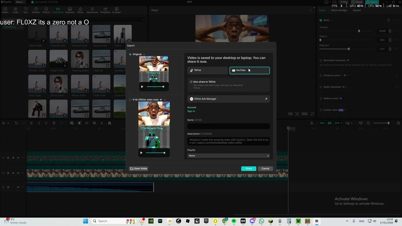Viewport: 402px width, 226px height.
Task: Enable Isolate voice checkbox
Action: [321, 110]
